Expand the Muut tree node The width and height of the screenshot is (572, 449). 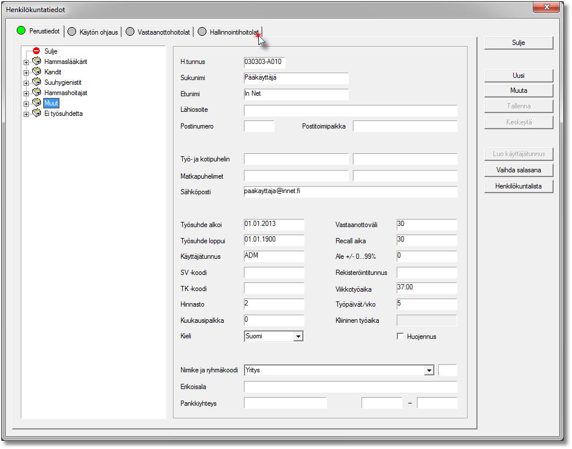click(27, 104)
